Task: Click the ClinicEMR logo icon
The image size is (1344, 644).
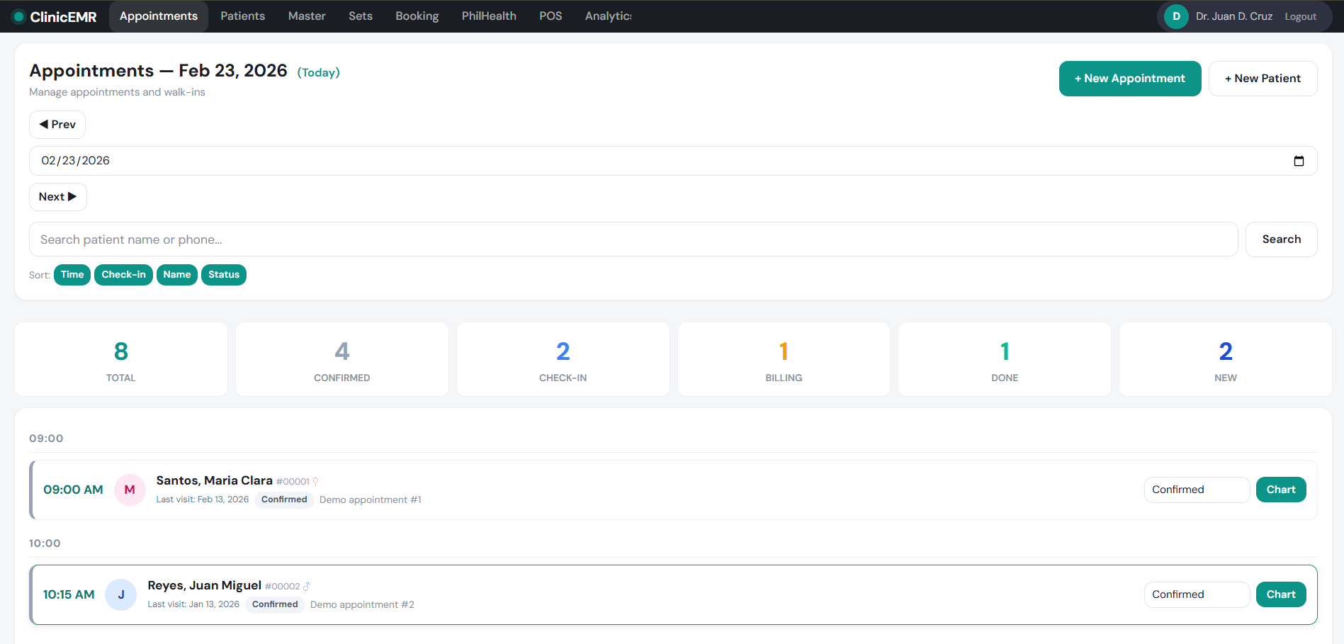Action: (x=19, y=16)
